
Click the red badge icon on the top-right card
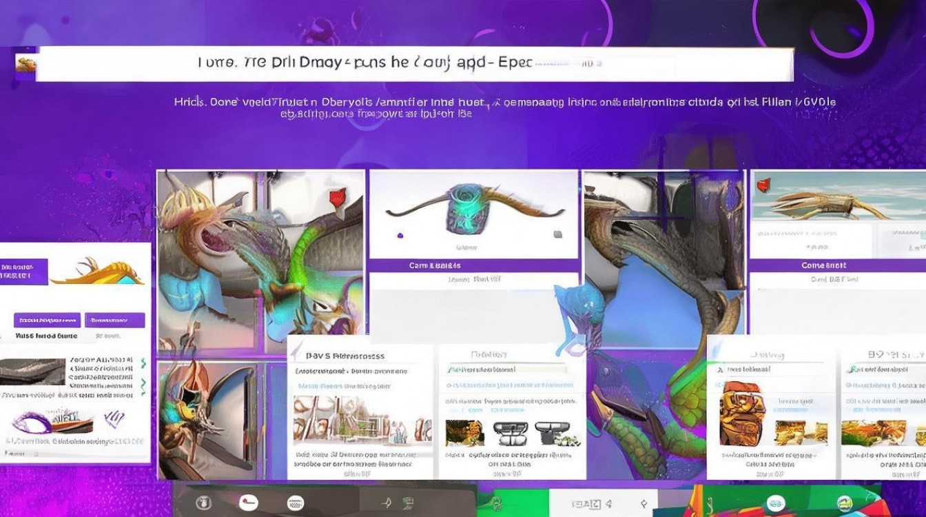[x=763, y=184]
